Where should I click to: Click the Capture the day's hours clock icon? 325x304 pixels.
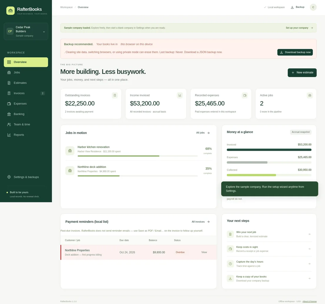point(230,264)
